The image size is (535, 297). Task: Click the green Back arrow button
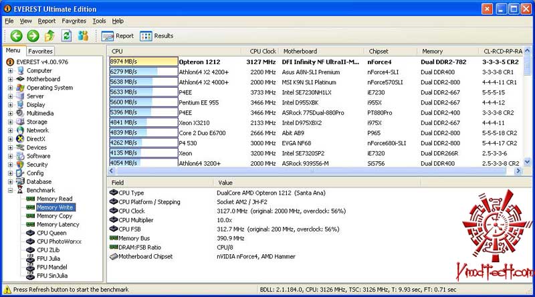point(16,35)
